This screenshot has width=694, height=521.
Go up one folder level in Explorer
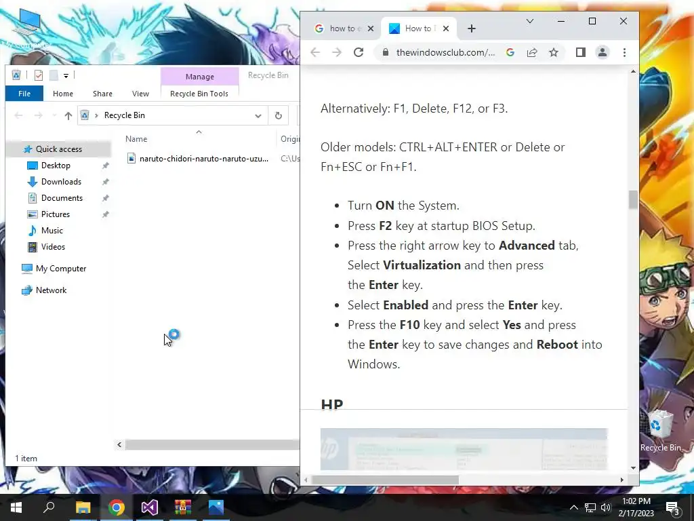[68, 115]
